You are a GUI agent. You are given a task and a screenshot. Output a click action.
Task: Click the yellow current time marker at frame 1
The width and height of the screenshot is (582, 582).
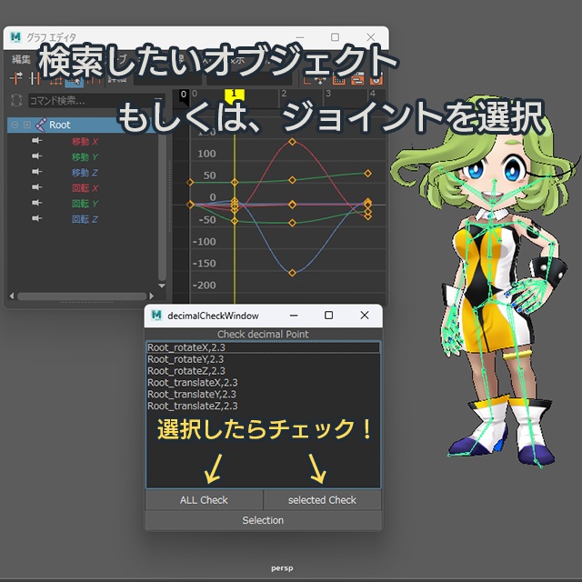(235, 95)
